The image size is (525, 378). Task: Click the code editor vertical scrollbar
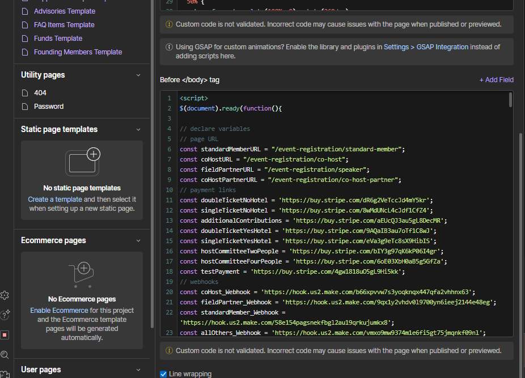[x=510, y=100]
